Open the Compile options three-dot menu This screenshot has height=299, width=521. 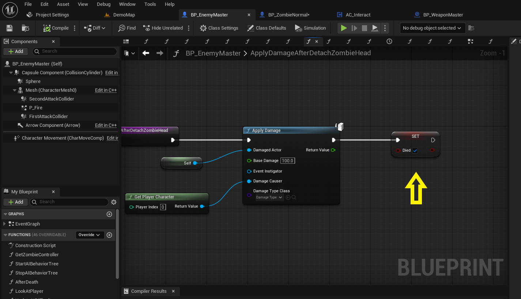pyautogui.click(x=75, y=28)
